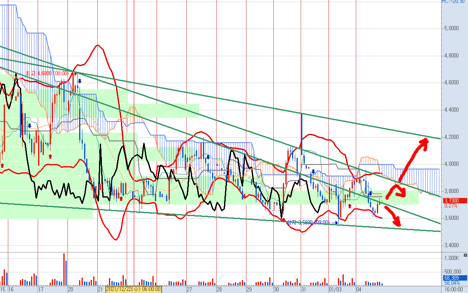Image resolution: width=468 pixels, height=293 pixels.
Task: Click the 4,6000 price axis label
Action: pos(451,83)
